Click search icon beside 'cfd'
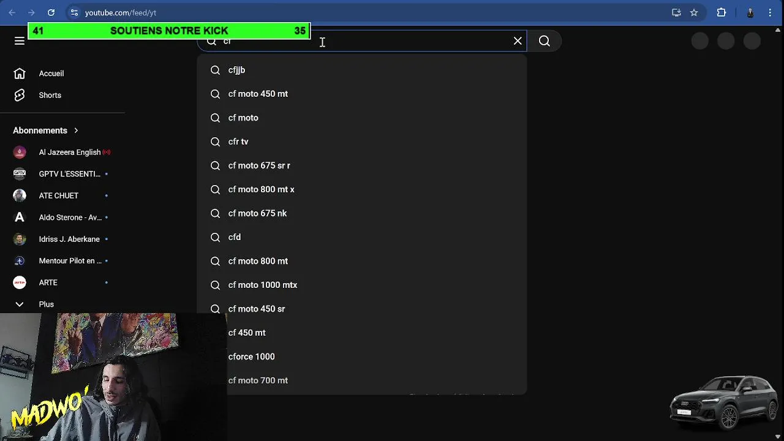 point(215,237)
